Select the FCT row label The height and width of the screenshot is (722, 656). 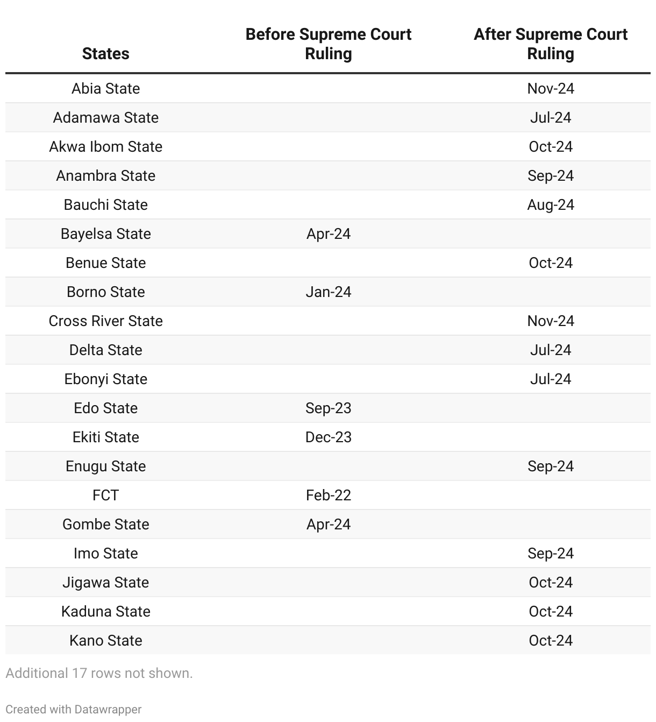click(105, 495)
